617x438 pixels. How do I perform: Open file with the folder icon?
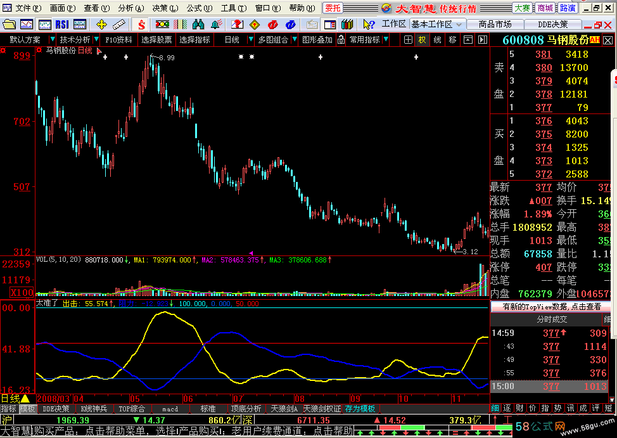pos(9,25)
